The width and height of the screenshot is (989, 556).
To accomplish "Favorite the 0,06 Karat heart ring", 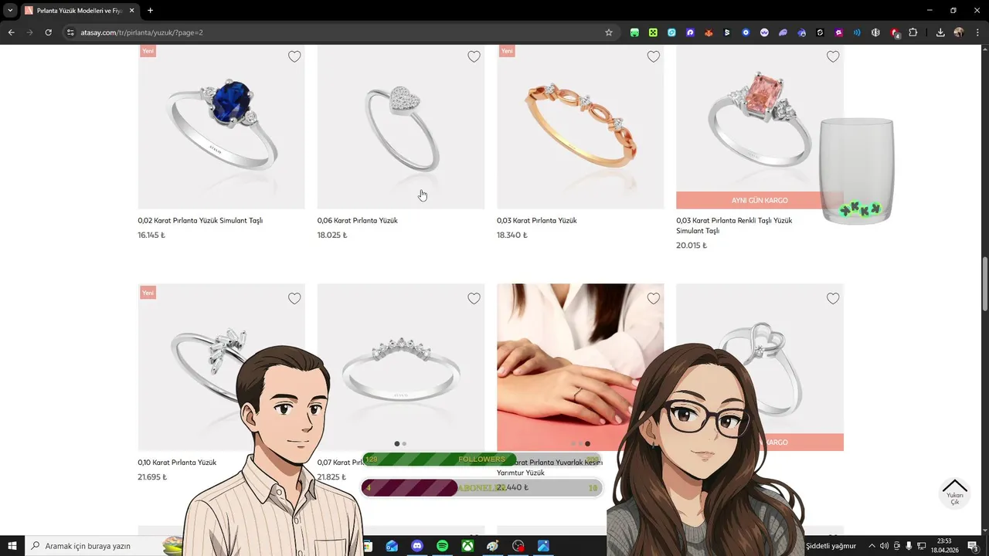I will tap(474, 56).
